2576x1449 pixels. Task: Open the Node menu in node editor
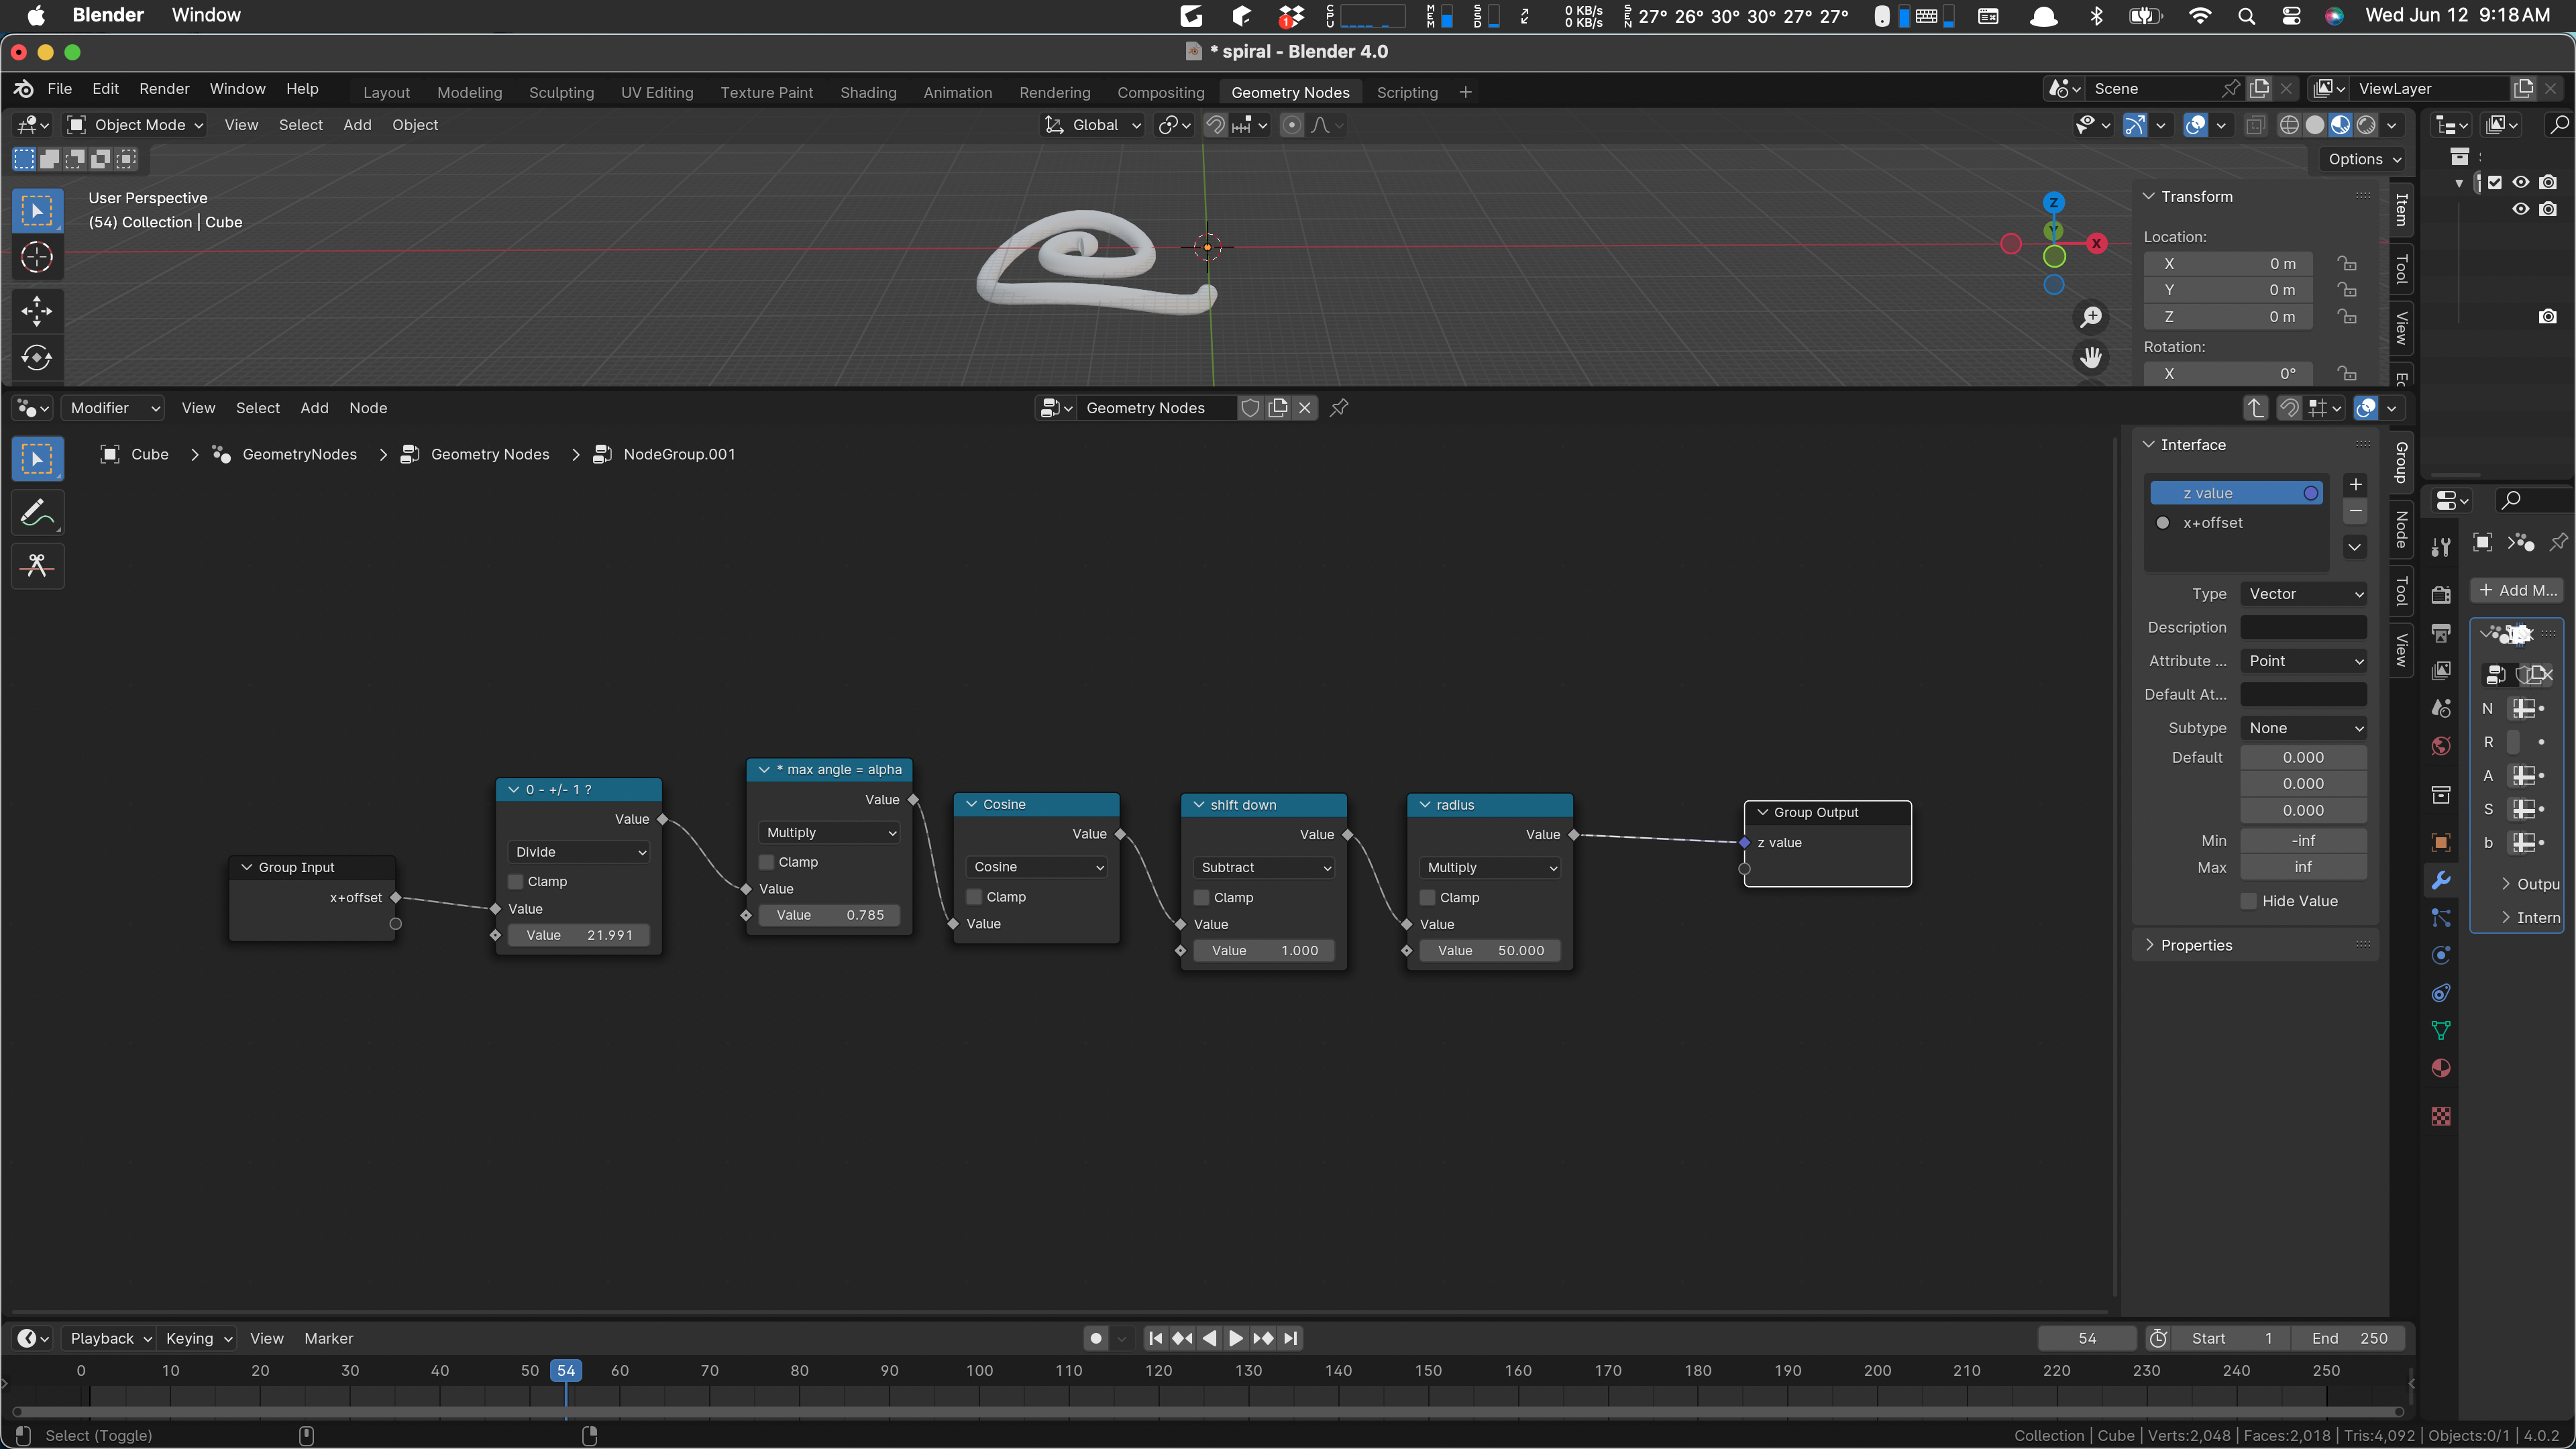coord(368,408)
